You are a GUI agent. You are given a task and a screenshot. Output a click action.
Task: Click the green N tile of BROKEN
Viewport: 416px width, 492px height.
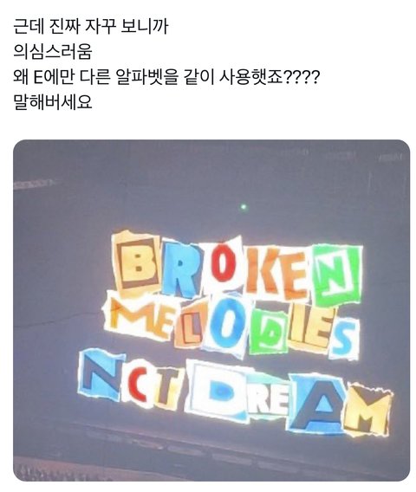[x=338, y=275]
